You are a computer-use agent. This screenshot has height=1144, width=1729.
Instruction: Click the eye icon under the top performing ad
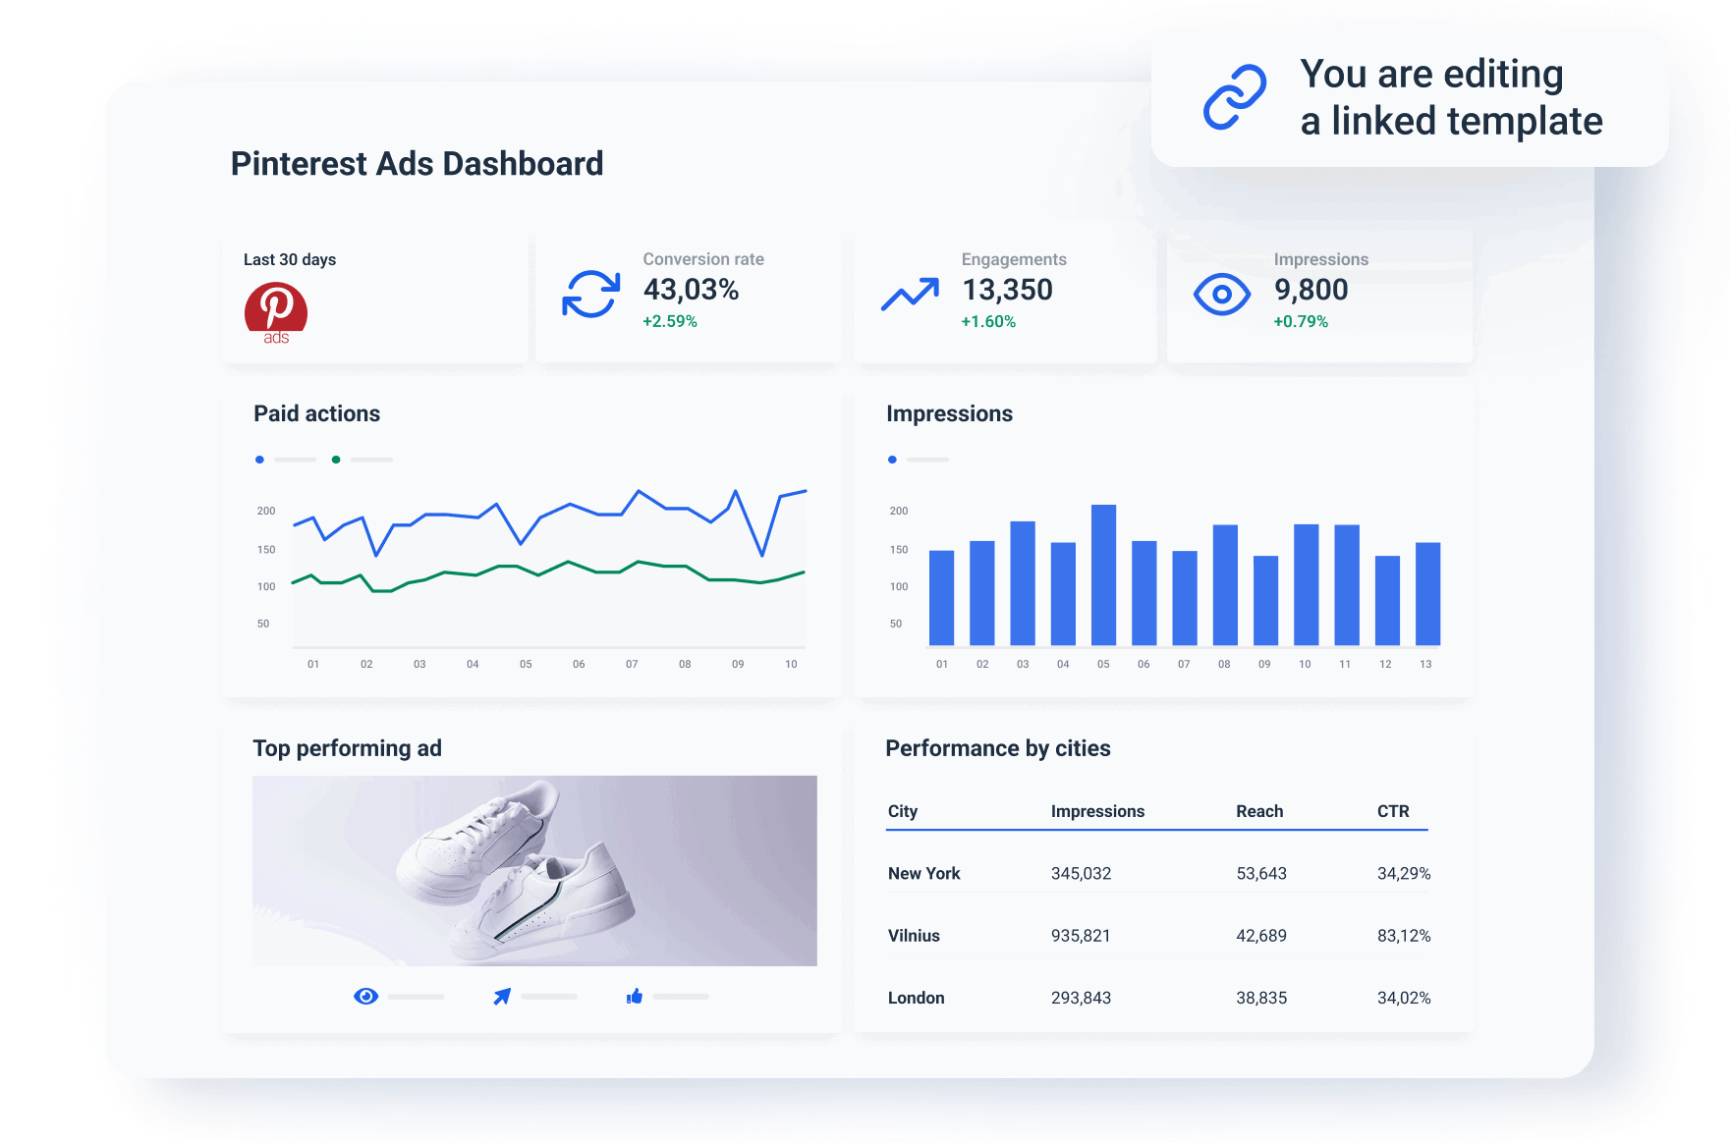pyautogui.click(x=365, y=996)
